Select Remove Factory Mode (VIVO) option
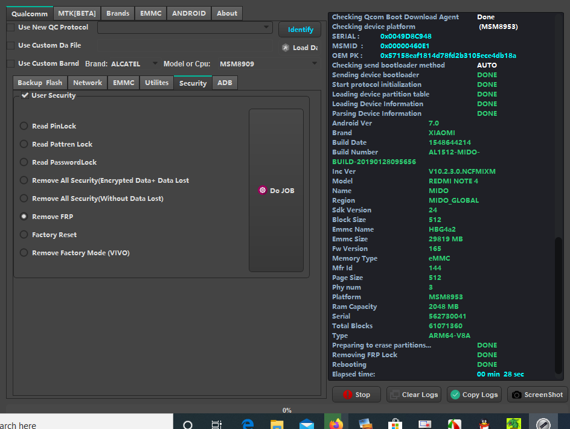 [24, 252]
